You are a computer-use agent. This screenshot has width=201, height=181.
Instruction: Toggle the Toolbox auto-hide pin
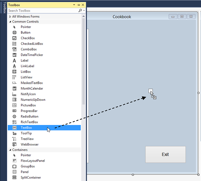tap(79, 5)
